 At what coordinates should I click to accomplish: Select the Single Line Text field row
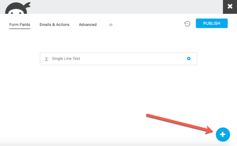point(118,59)
